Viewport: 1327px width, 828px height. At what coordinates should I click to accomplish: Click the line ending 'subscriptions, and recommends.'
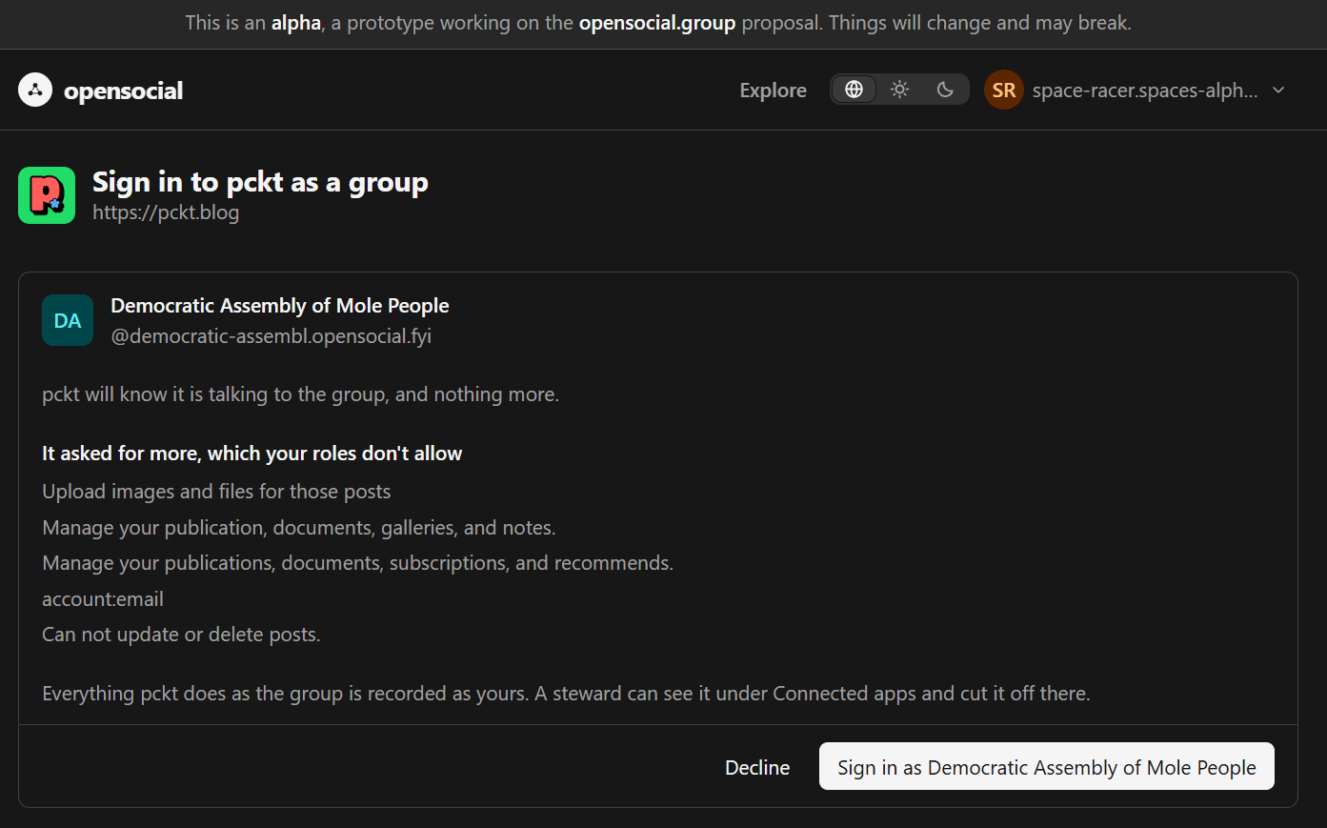tap(358, 563)
